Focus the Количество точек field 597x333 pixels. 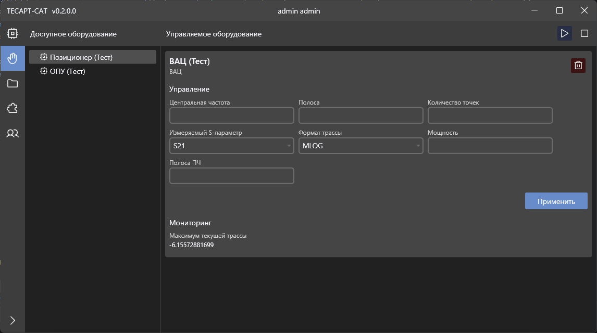coord(490,116)
